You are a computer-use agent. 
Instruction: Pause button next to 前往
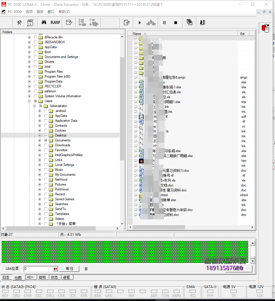[x=86, y=269]
